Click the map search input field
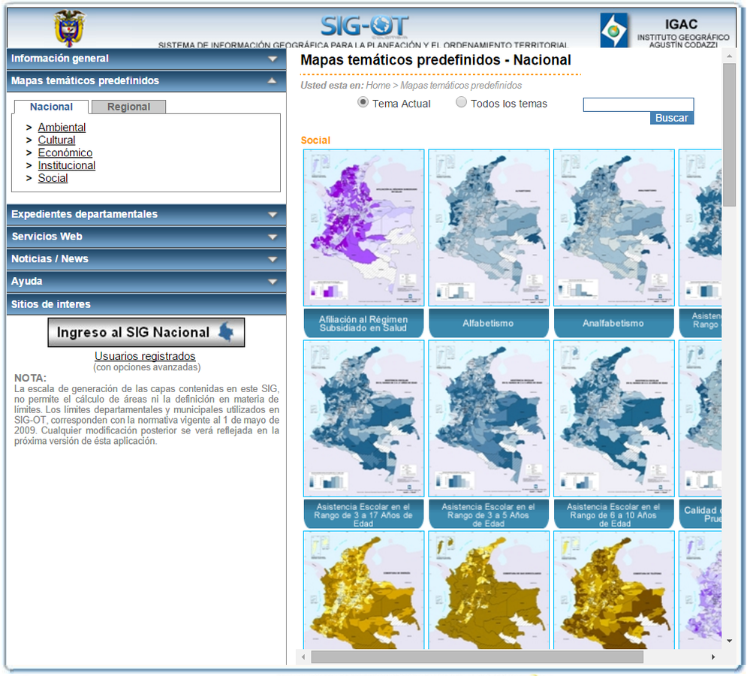This screenshot has width=747, height=676. click(x=638, y=105)
